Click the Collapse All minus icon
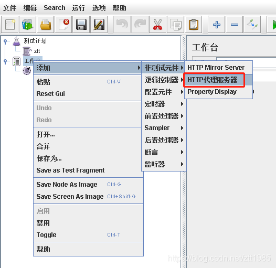276x268 pixels. click(234, 25)
